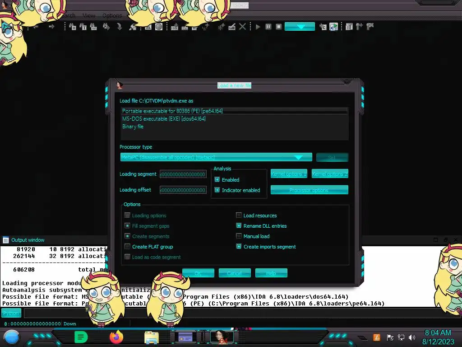This screenshot has width=462, height=347.
Task: Toggle the Rename DLL entries checkbox
Action: point(239,226)
